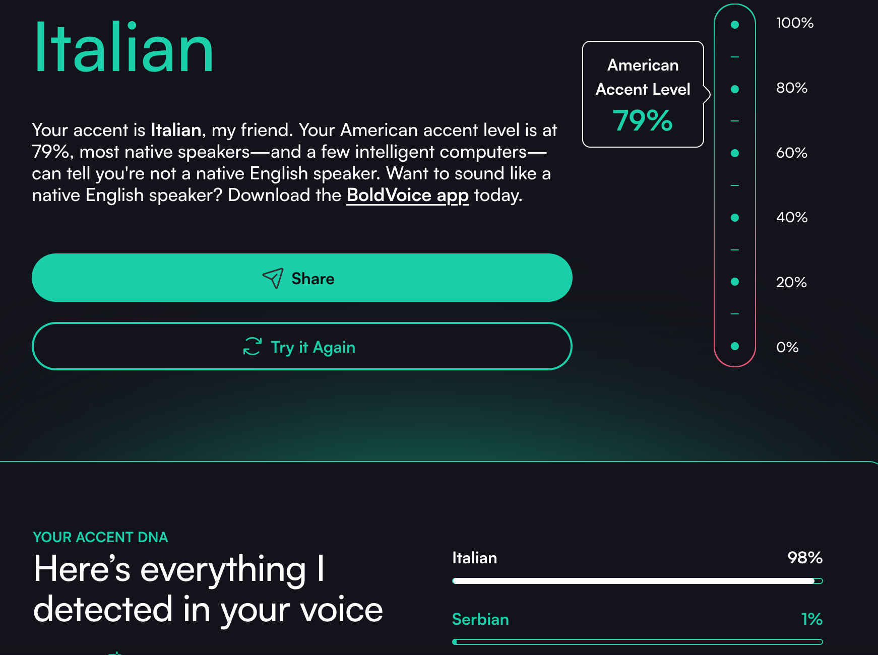Select the Serbian accent label
The height and width of the screenshot is (655, 878).
[480, 619]
